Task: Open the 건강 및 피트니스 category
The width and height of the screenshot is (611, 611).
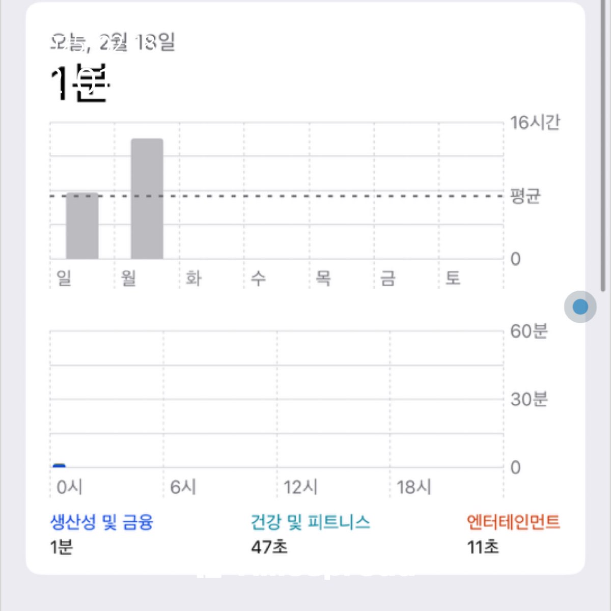Action: click(x=310, y=522)
